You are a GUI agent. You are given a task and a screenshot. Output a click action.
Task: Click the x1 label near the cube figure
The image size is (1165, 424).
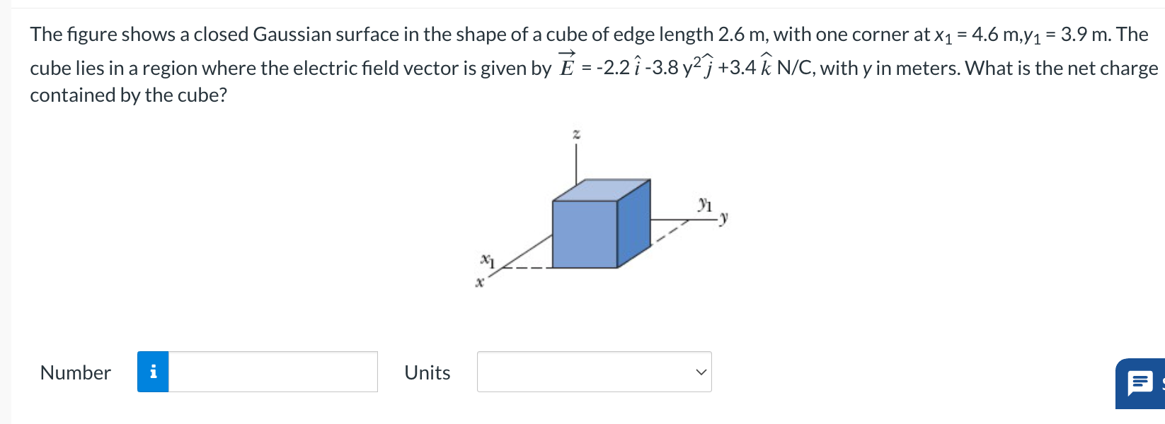(x=488, y=259)
